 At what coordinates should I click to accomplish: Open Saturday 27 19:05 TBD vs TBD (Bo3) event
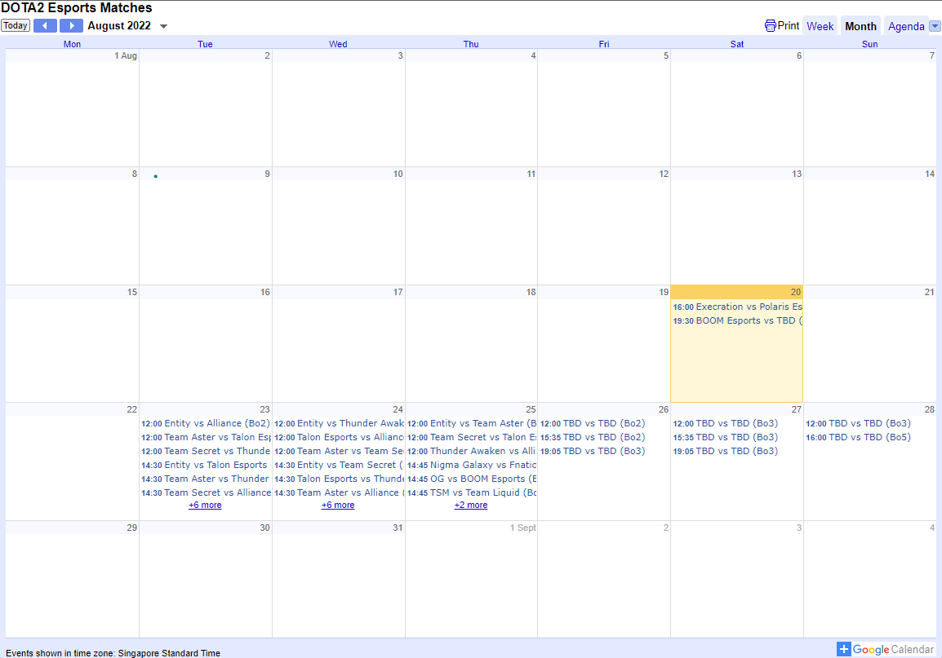pyautogui.click(x=725, y=450)
